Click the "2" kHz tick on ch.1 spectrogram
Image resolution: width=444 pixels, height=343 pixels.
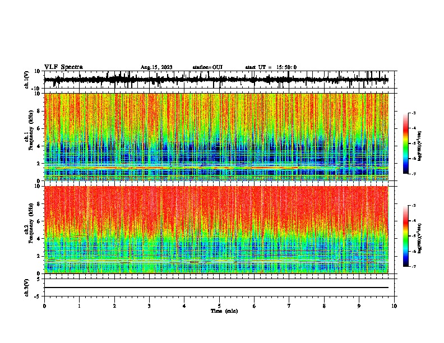point(39,163)
